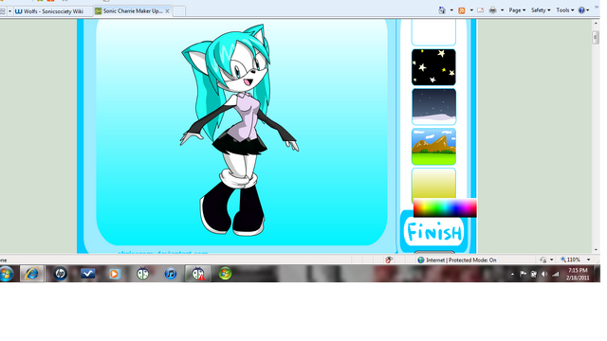607x341 pixels.
Task: Open the blue checkmark taskbar app
Action: (x=88, y=274)
